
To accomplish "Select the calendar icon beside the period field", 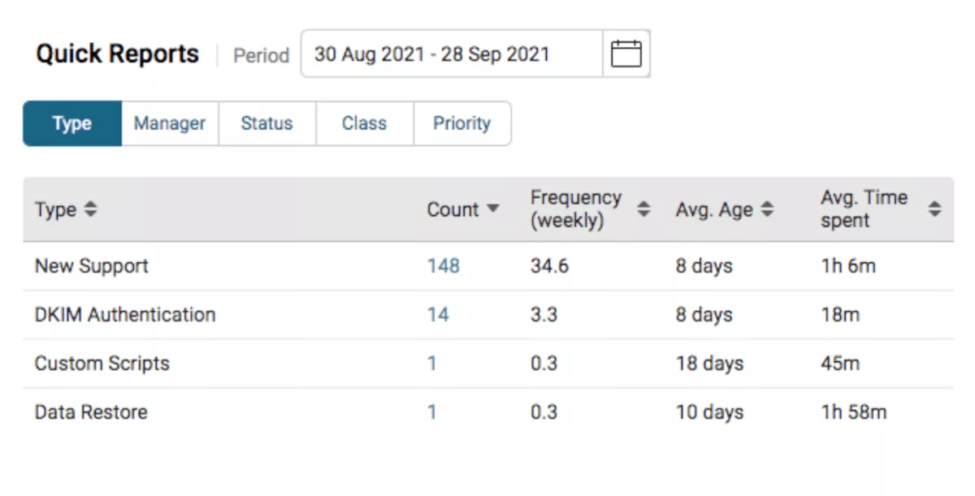I will click(626, 52).
